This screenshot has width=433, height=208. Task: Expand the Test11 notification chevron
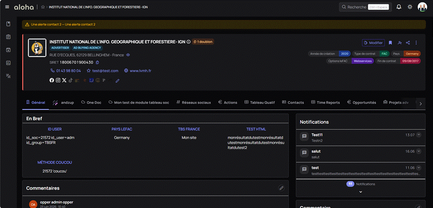[x=419, y=135]
